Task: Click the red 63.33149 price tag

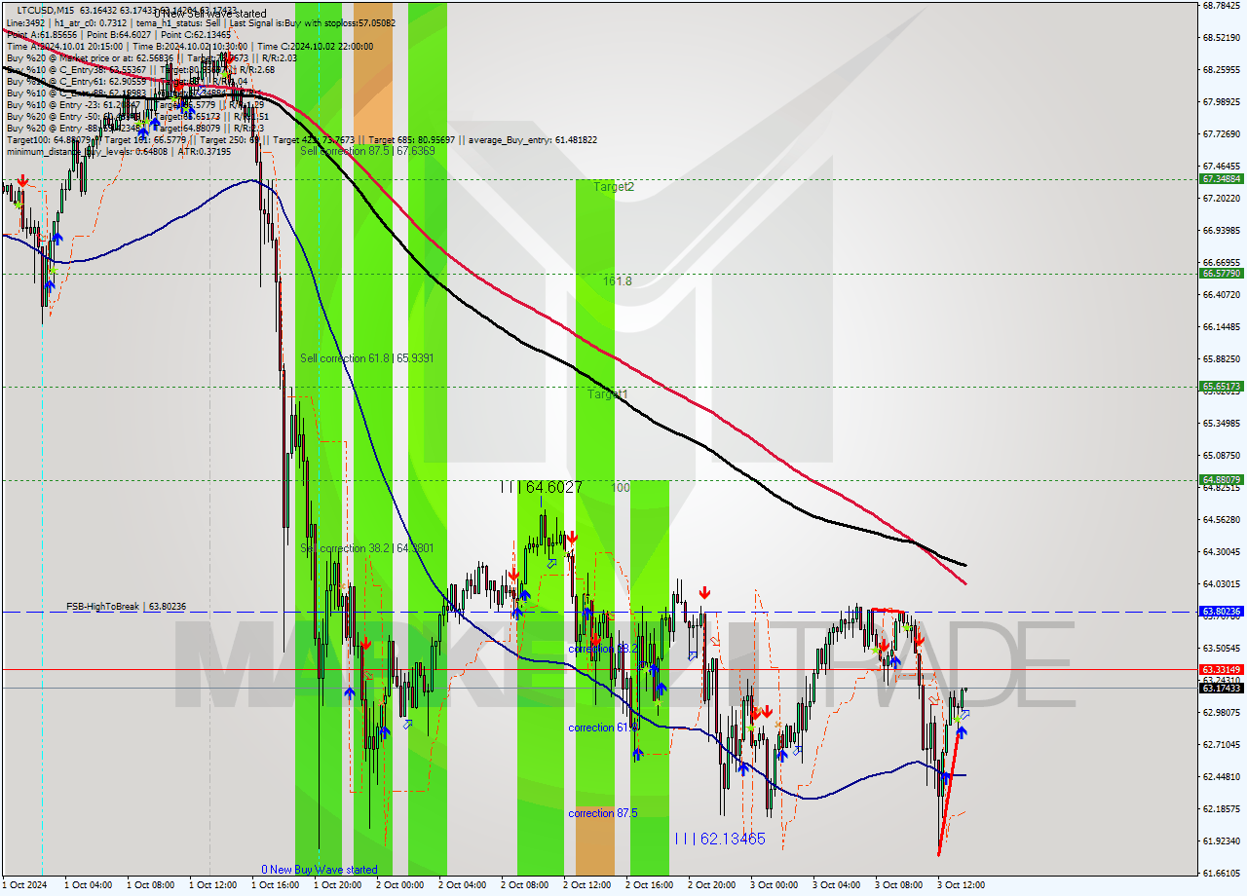Action: [1222, 669]
